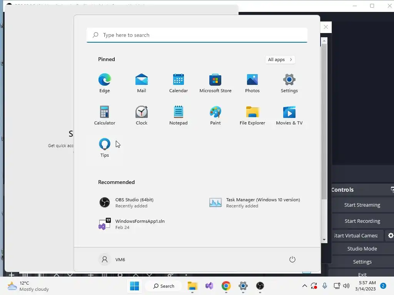Open Visual Studio from the taskbar

click(x=209, y=286)
